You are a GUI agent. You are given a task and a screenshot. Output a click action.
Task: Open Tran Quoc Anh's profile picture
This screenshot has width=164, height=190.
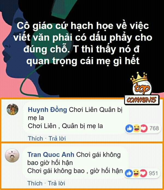click(12, 156)
